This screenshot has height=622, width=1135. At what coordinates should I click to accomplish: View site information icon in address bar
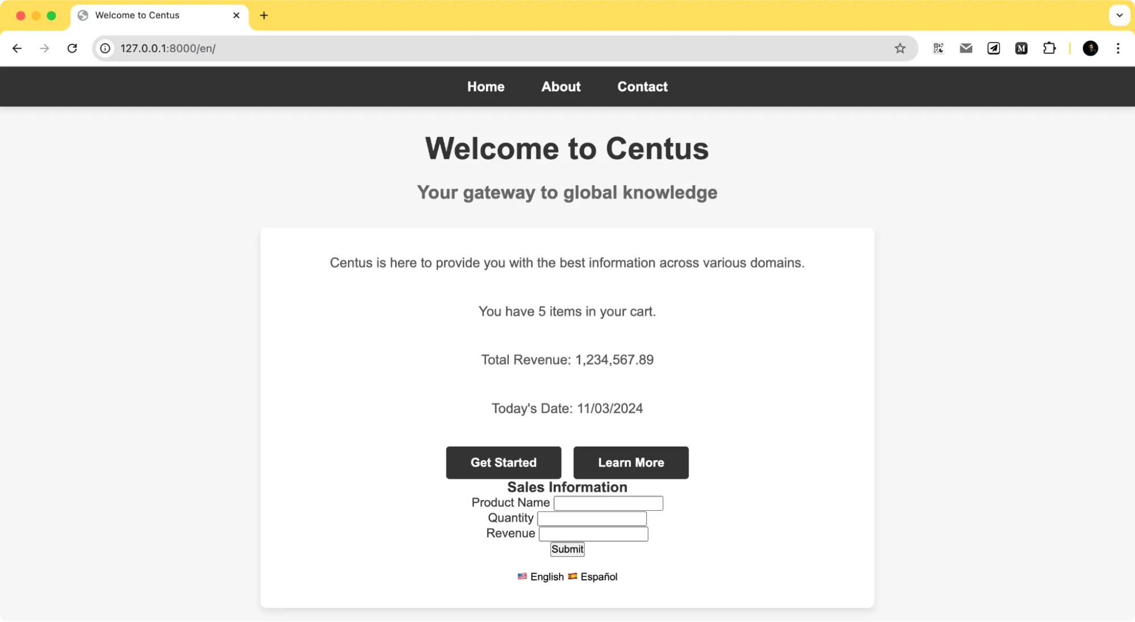106,48
